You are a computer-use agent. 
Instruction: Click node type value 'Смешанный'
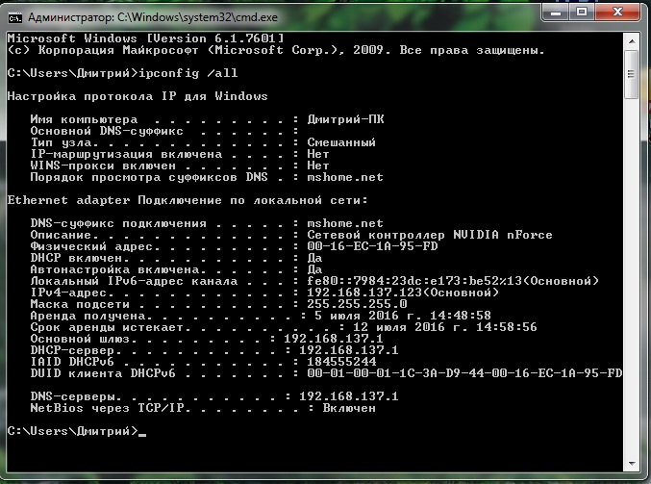[341, 142]
